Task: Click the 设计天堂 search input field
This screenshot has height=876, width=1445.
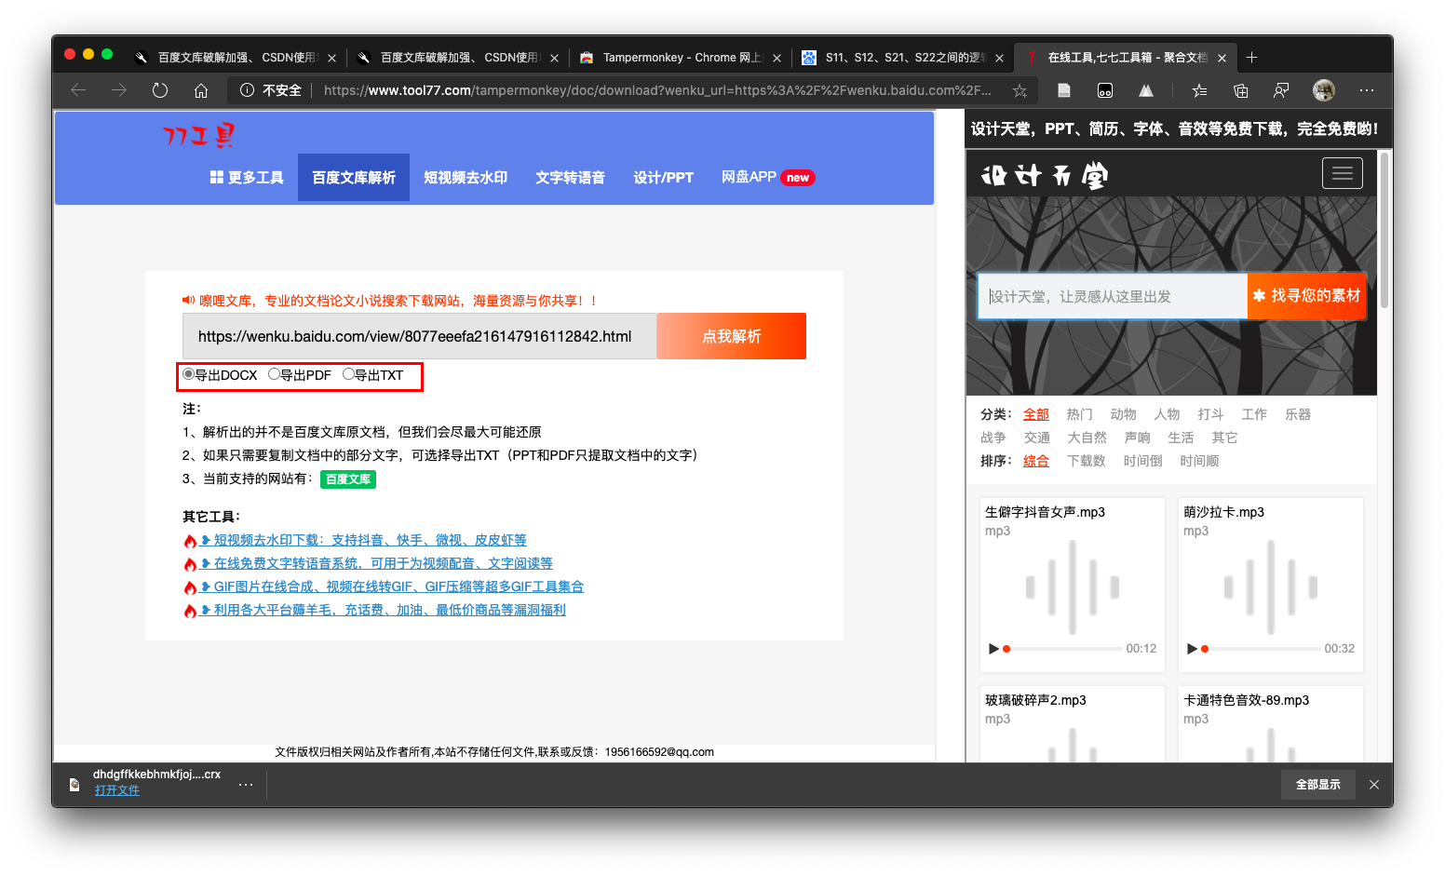Action: (x=1113, y=296)
